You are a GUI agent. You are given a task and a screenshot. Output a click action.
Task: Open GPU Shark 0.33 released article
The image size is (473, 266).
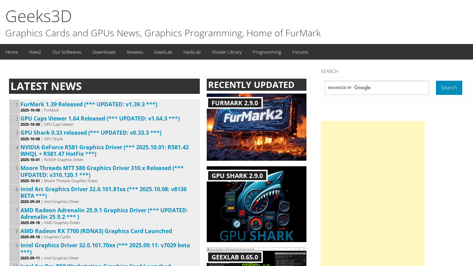point(91,133)
